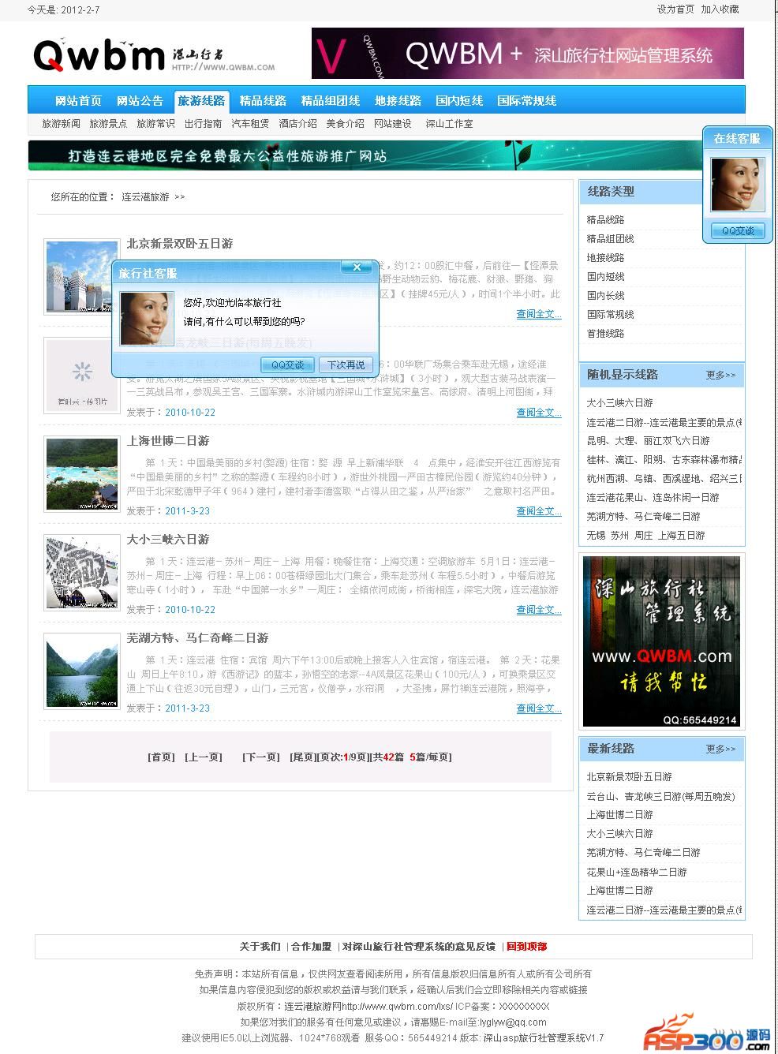Go to 汽车租赁 submenu item
This screenshot has height=1054, width=778.
pyautogui.click(x=250, y=124)
